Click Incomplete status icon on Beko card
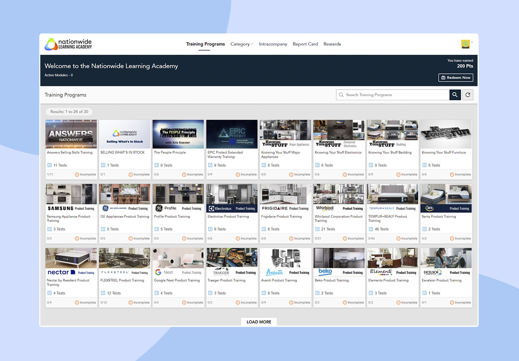Screen dimensions: 519x361 pos(345,303)
